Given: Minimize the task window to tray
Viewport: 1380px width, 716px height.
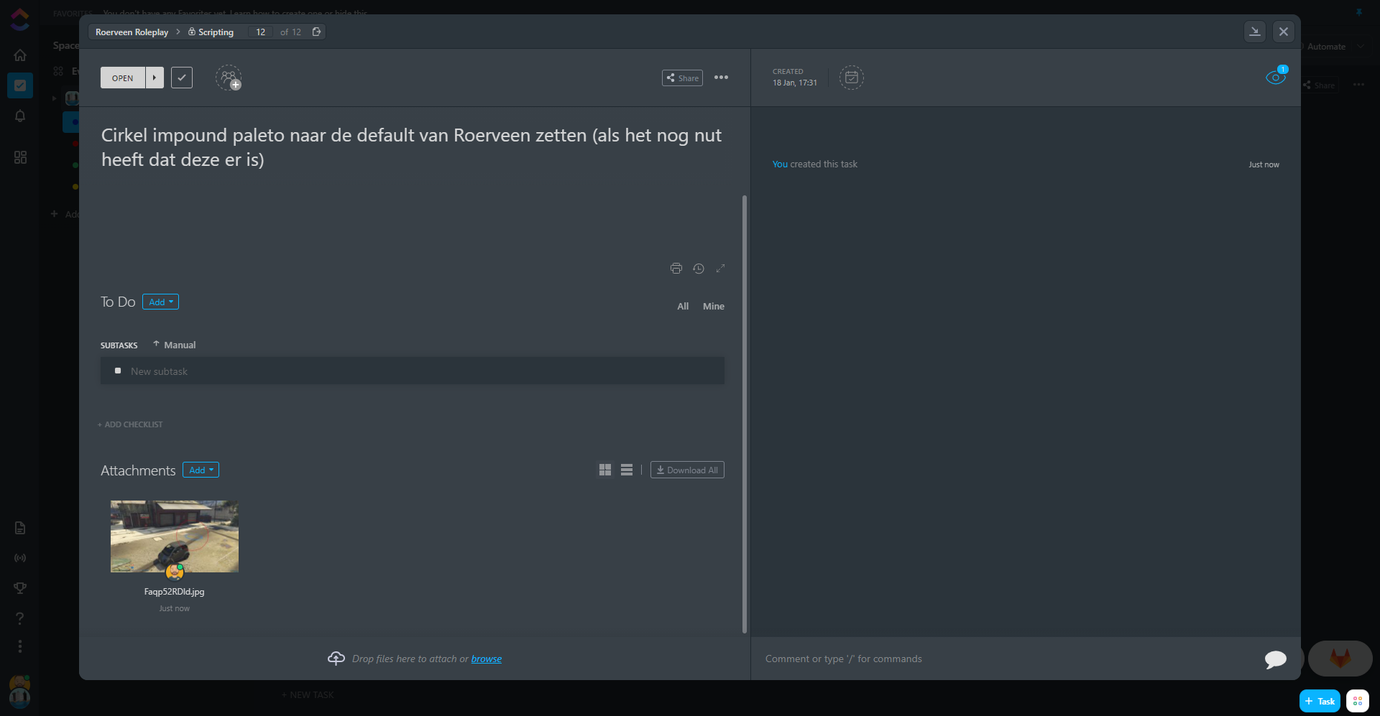Looking at the screenshot, I should click(1254, 32).
